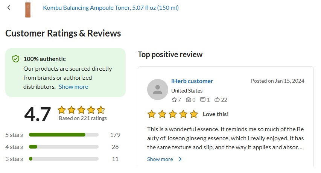
Task: Expand authenticity info with Show more
Action: pyautogui.click(x=73, y=86)
